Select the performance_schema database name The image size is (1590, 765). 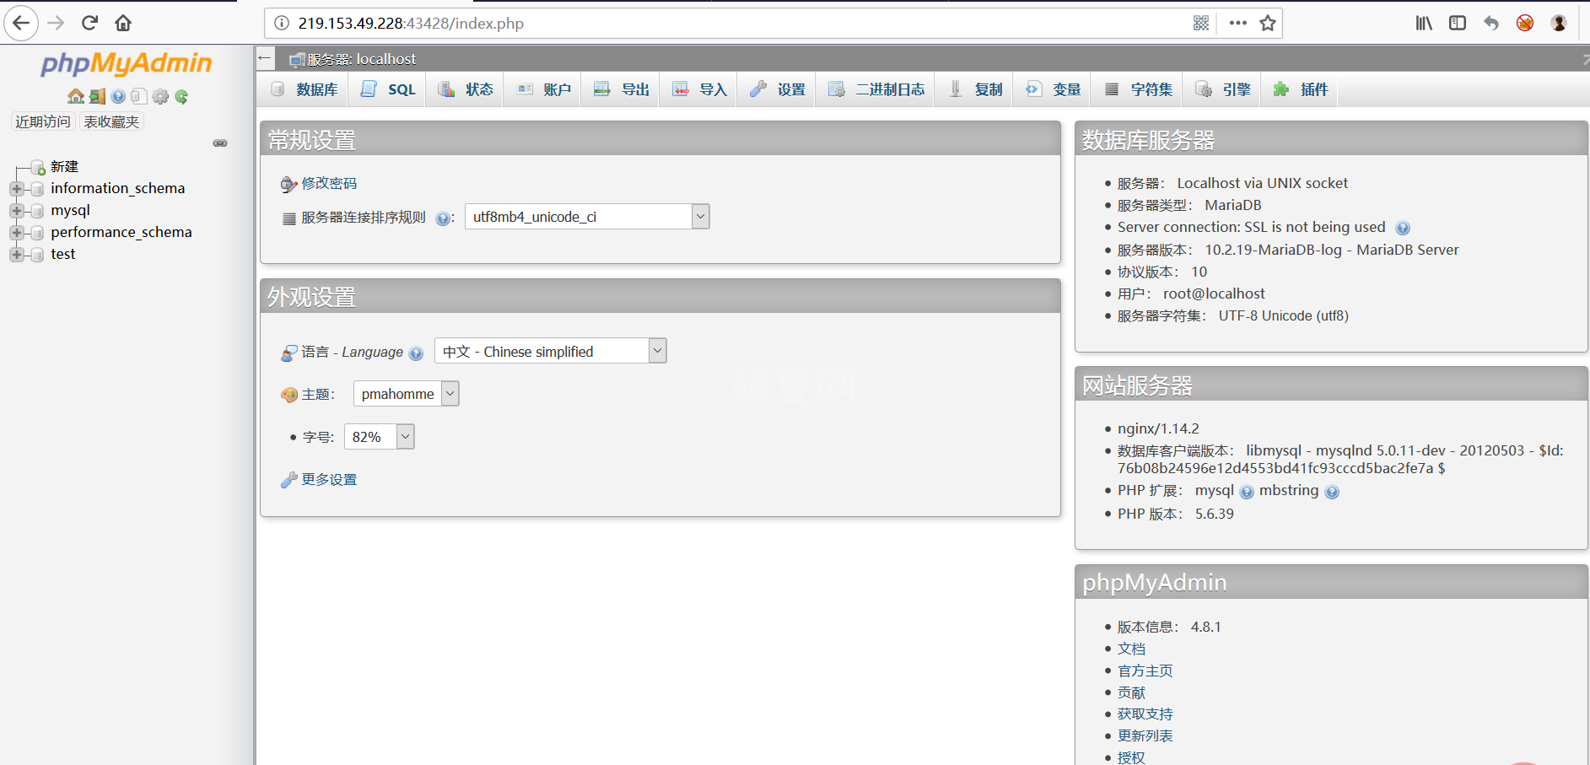click(121, 232)
